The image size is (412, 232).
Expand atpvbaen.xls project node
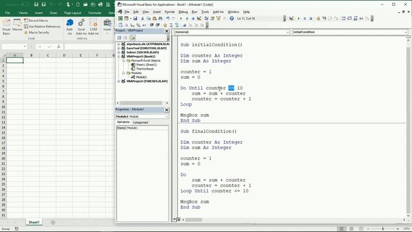coord(118,44)
